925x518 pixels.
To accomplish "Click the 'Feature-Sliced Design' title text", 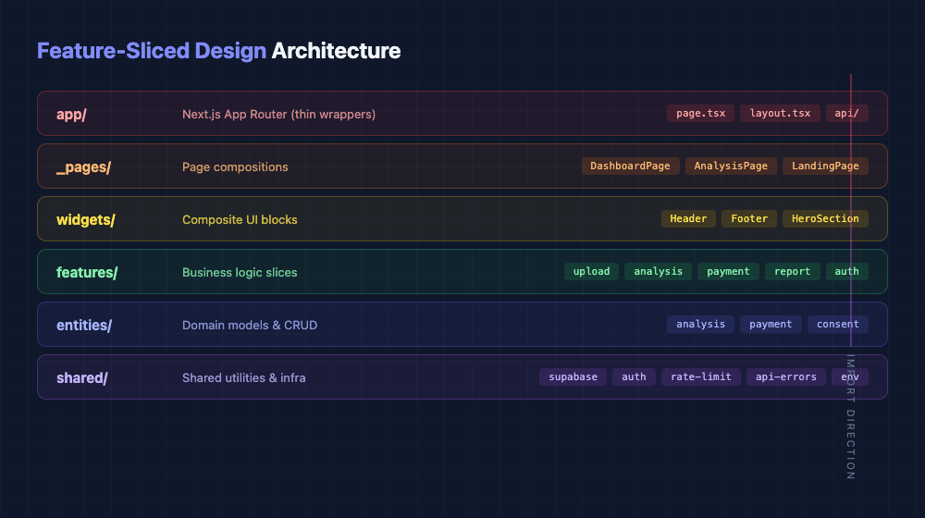I will pyautogui.click(x=152, y=51).
